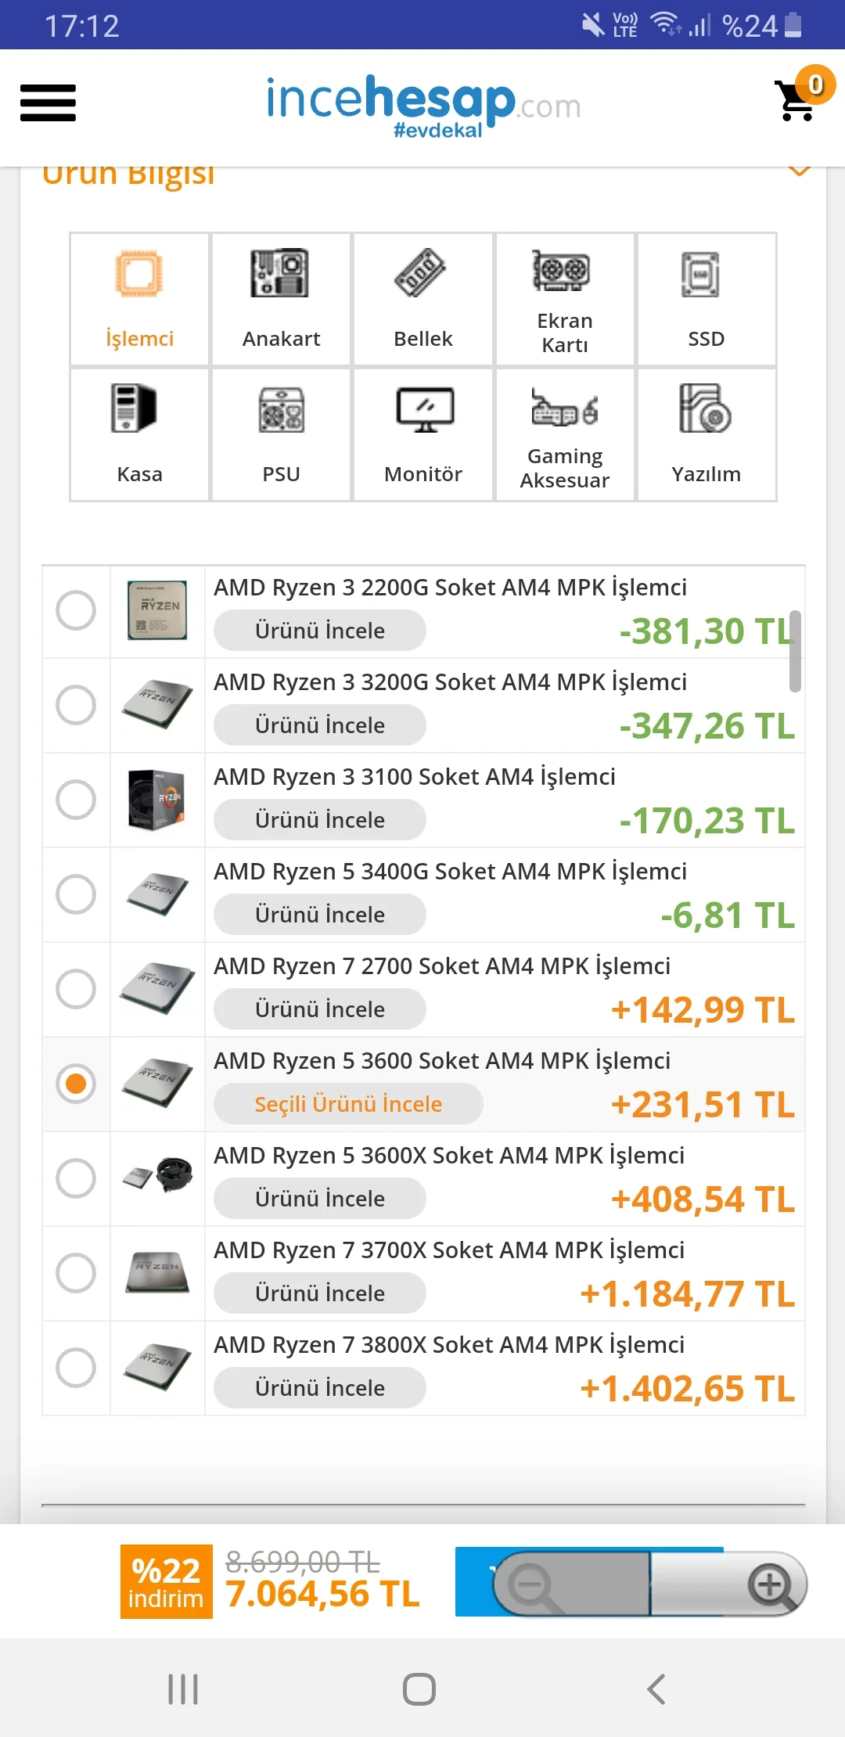Viewport: 845px width, 1737px height.
Task: Select AMD Ryzen 5 3600X radio button
Action: [76, 1178]
